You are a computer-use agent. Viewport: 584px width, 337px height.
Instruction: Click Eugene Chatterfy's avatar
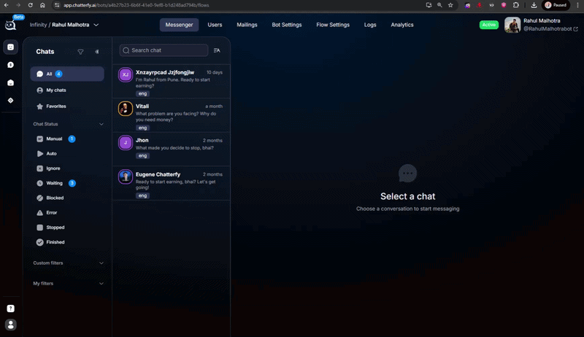click(126, 177)
